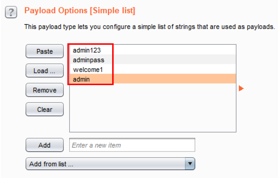Click '[Simple list]' in the section title

tap(113, 11)
